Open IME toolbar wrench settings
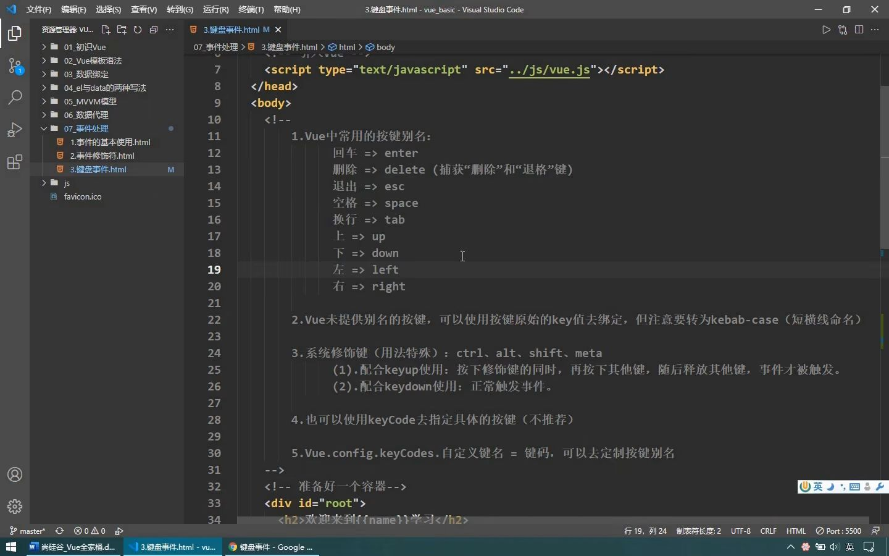The image size is (889, 556). (880, 487)
